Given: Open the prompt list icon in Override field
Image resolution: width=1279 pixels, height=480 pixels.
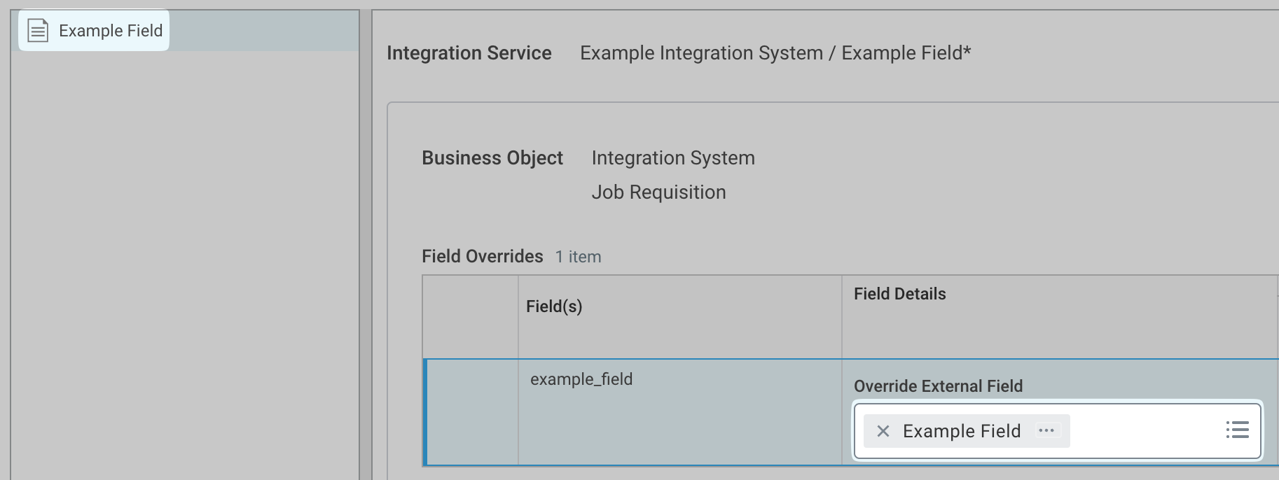Looking at the screenshot, I should [1237, 430].
